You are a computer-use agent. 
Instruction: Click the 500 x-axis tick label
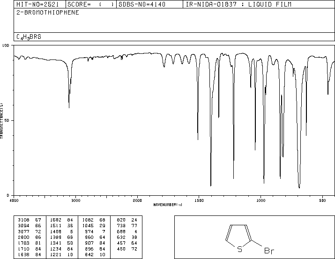322,200
